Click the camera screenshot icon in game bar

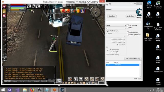[x=70, y=79]
